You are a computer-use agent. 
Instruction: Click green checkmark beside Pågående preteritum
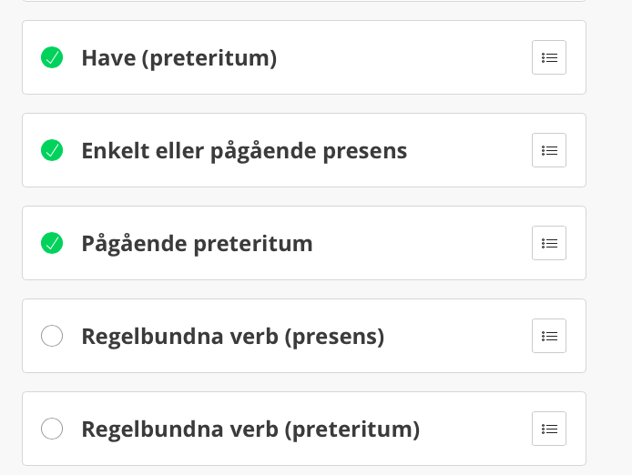(52, 243)
